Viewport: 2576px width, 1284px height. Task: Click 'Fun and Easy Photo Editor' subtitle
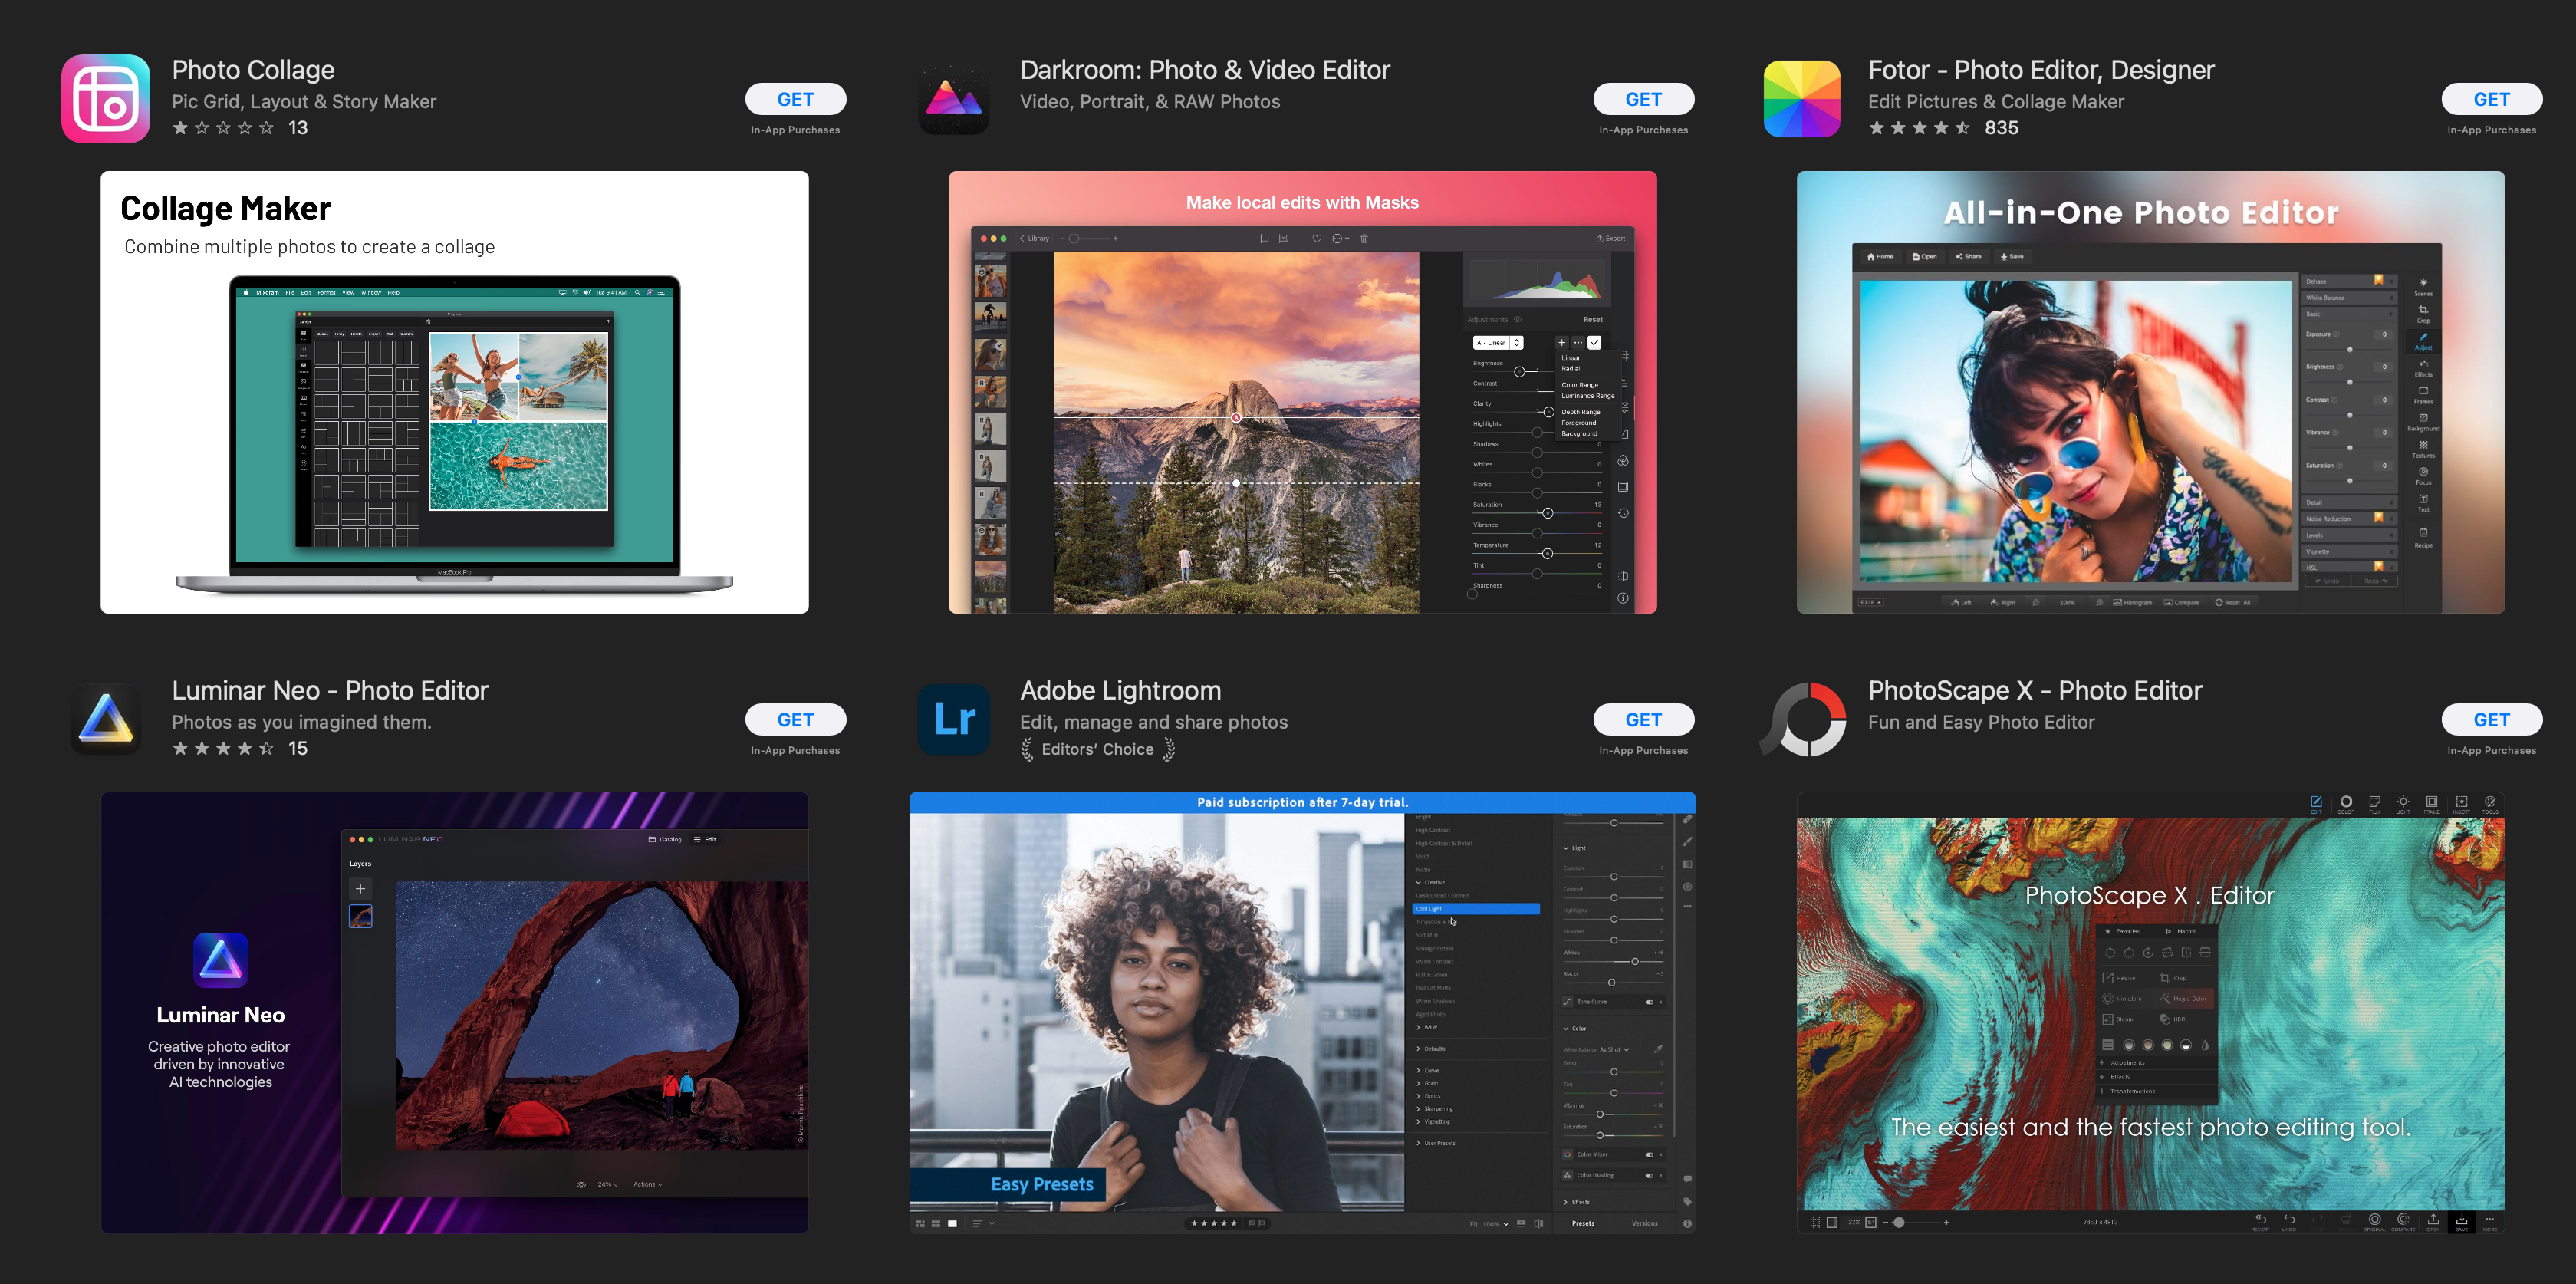point(1981,722)
